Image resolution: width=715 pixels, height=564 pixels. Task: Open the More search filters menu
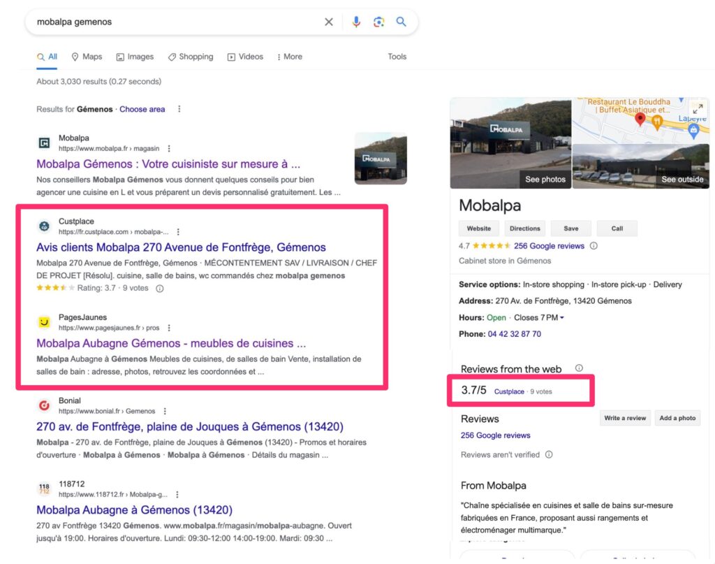pyautogui.click(x=289, y=57)
